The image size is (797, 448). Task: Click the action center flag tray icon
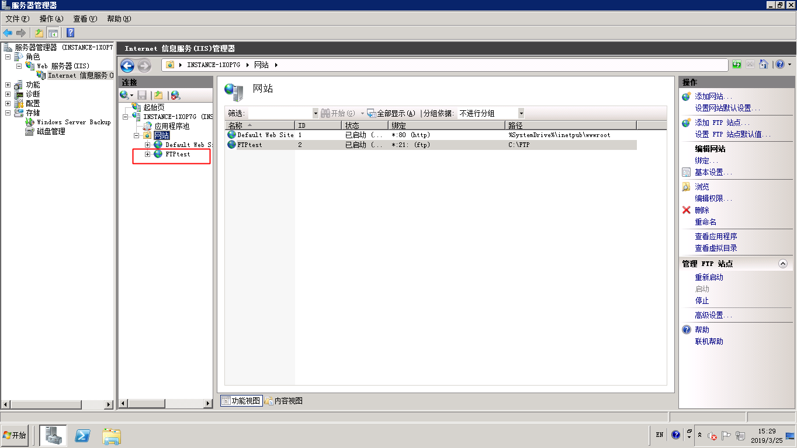pyautogui.click(x=726, y=435)
